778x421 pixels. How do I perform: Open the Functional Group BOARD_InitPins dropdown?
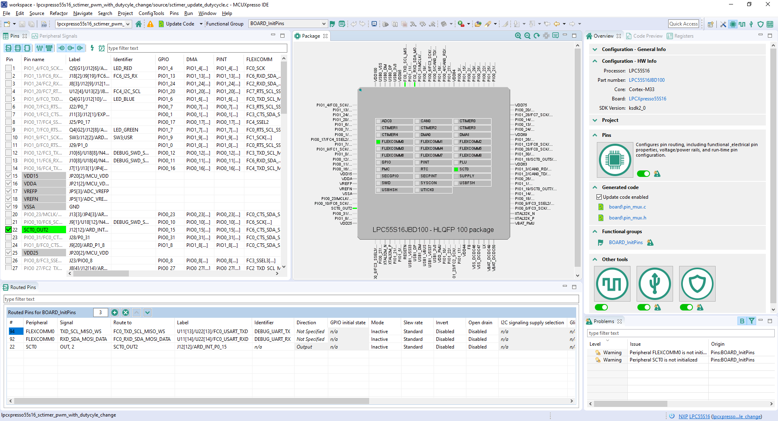(323, 24)
